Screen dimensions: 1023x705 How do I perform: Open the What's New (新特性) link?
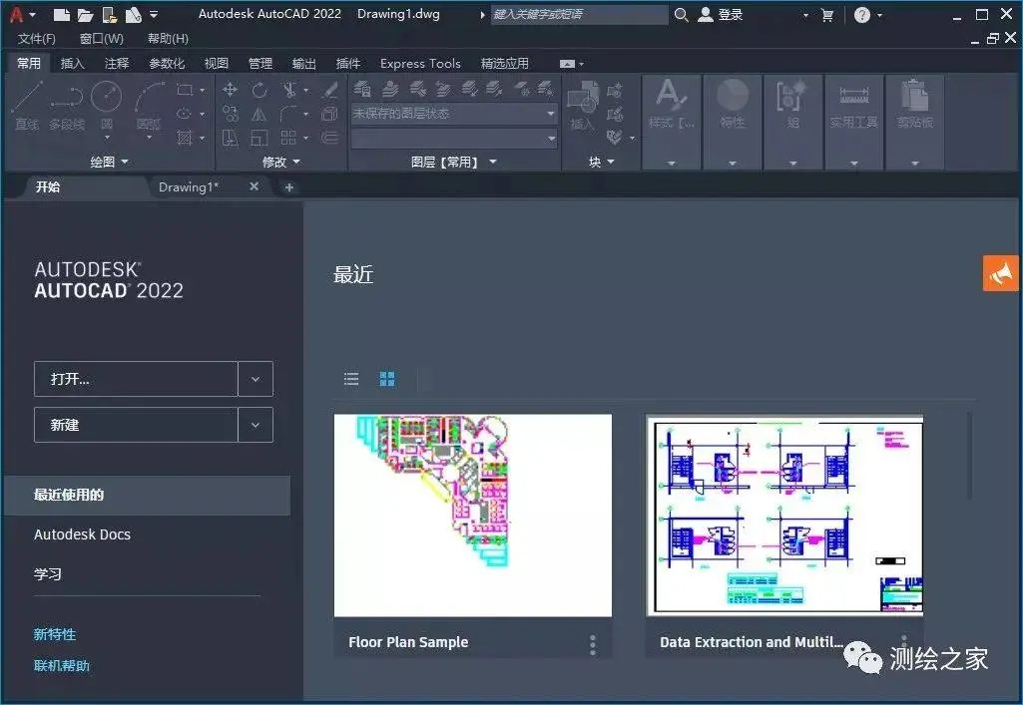click(x=55, y=634)
